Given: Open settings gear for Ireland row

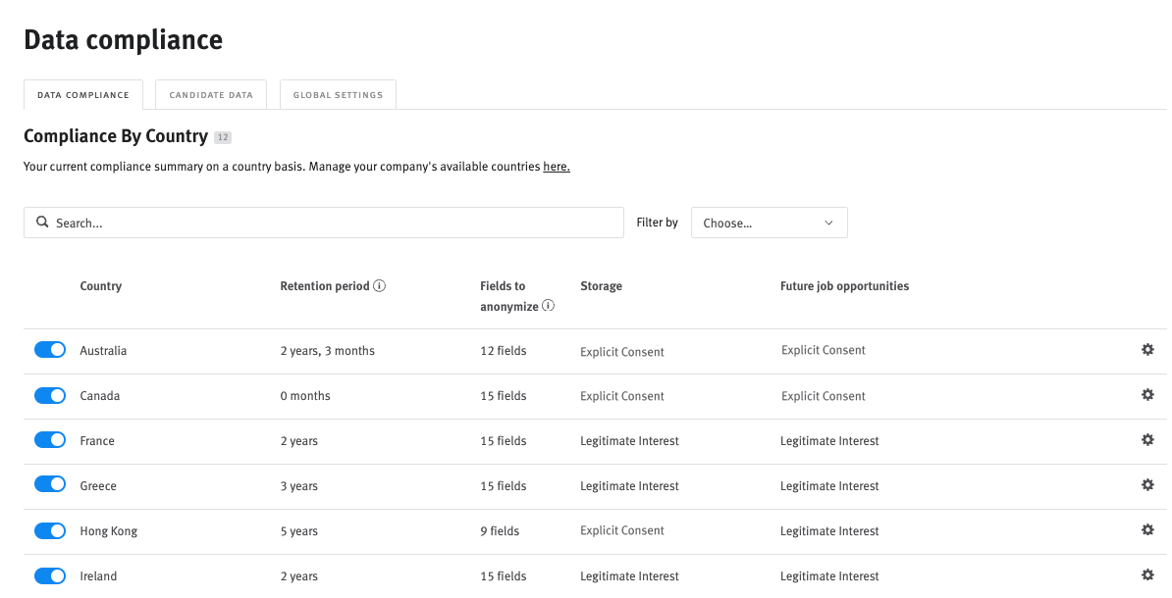Looking at the screenshot, I should 1147,574.
